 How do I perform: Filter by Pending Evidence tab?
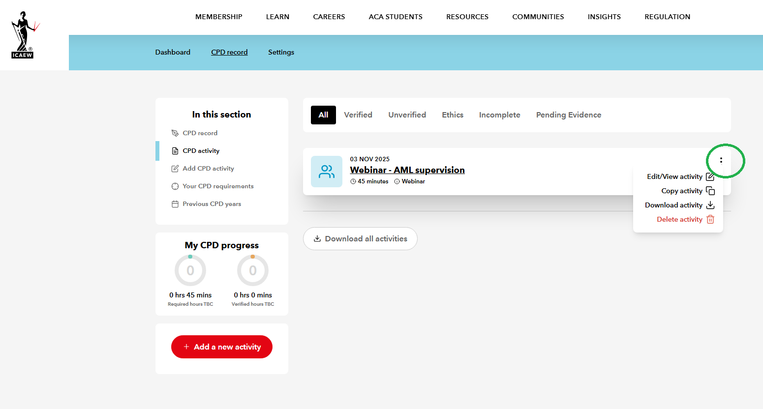pos(568,115)
